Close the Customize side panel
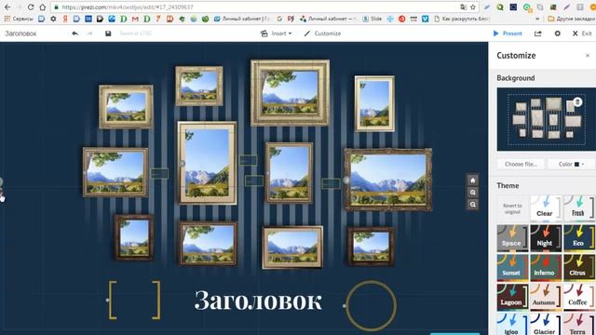This screenshot has width=596, height=335. (588, 56)
